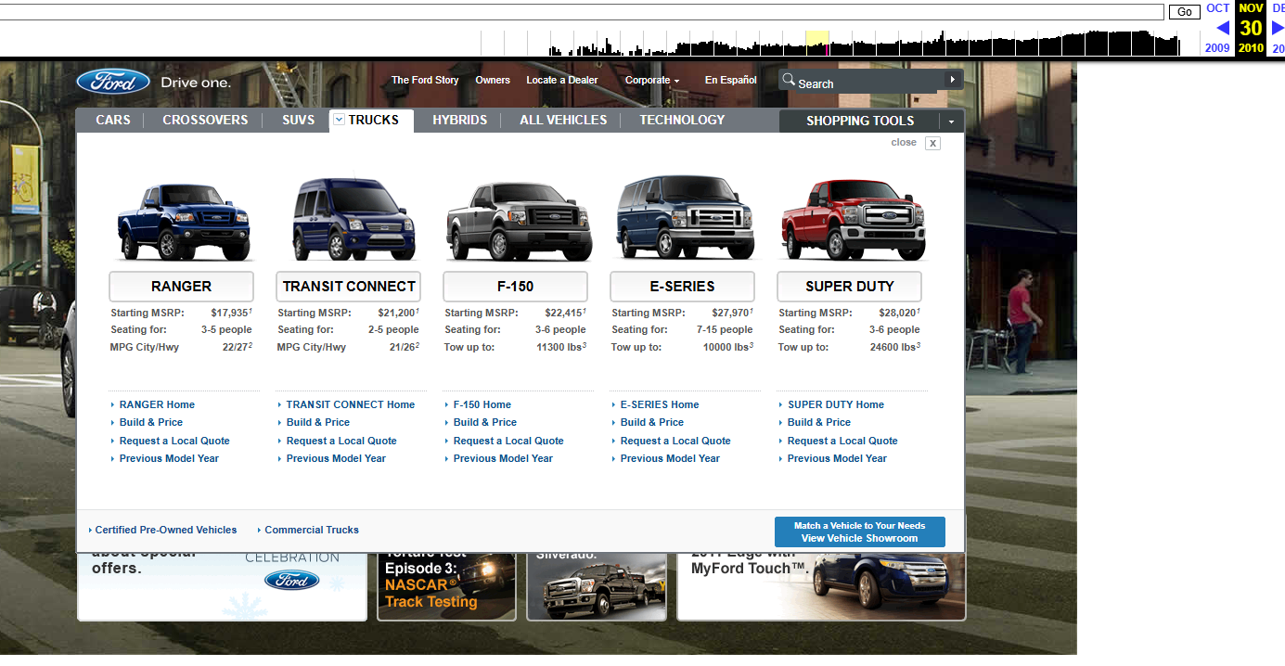This screenshot has height=666, width=1285.
Task: Click the RANGER model button
Action: [181, 286]
